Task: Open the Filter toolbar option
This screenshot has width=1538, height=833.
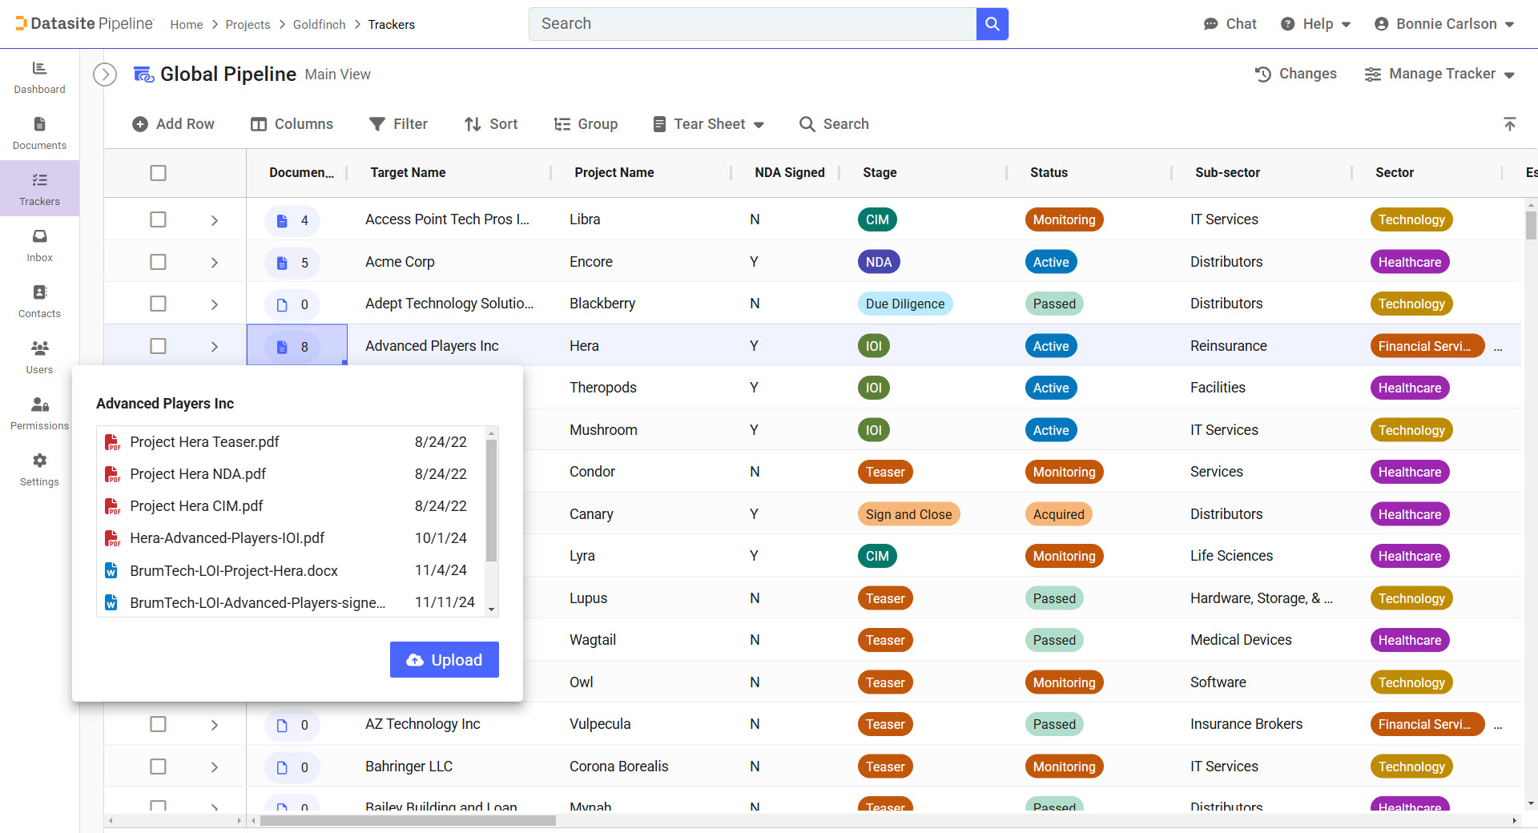Action: click(398, 124)
